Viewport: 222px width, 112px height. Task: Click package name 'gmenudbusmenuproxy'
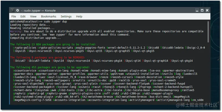pos(165,90)
